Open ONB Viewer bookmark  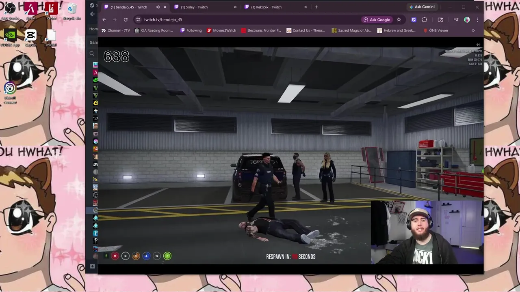point(435,30)
